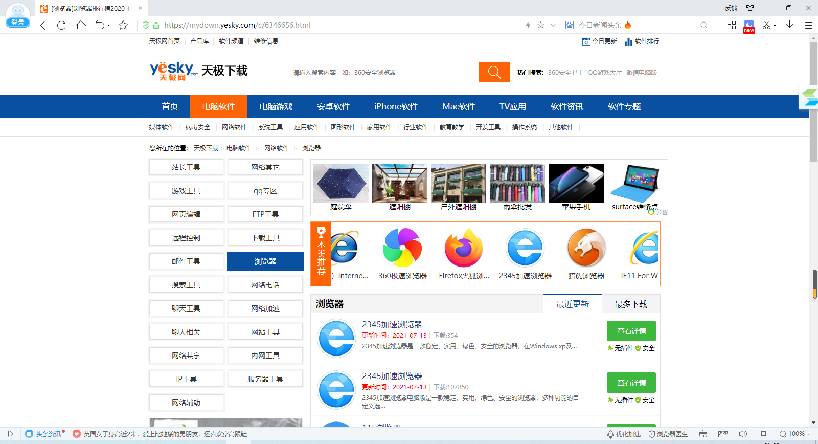This screenshot has width=818, height=444.
Task: Click the 反馈 feedback link
Action: coord(731,8)
